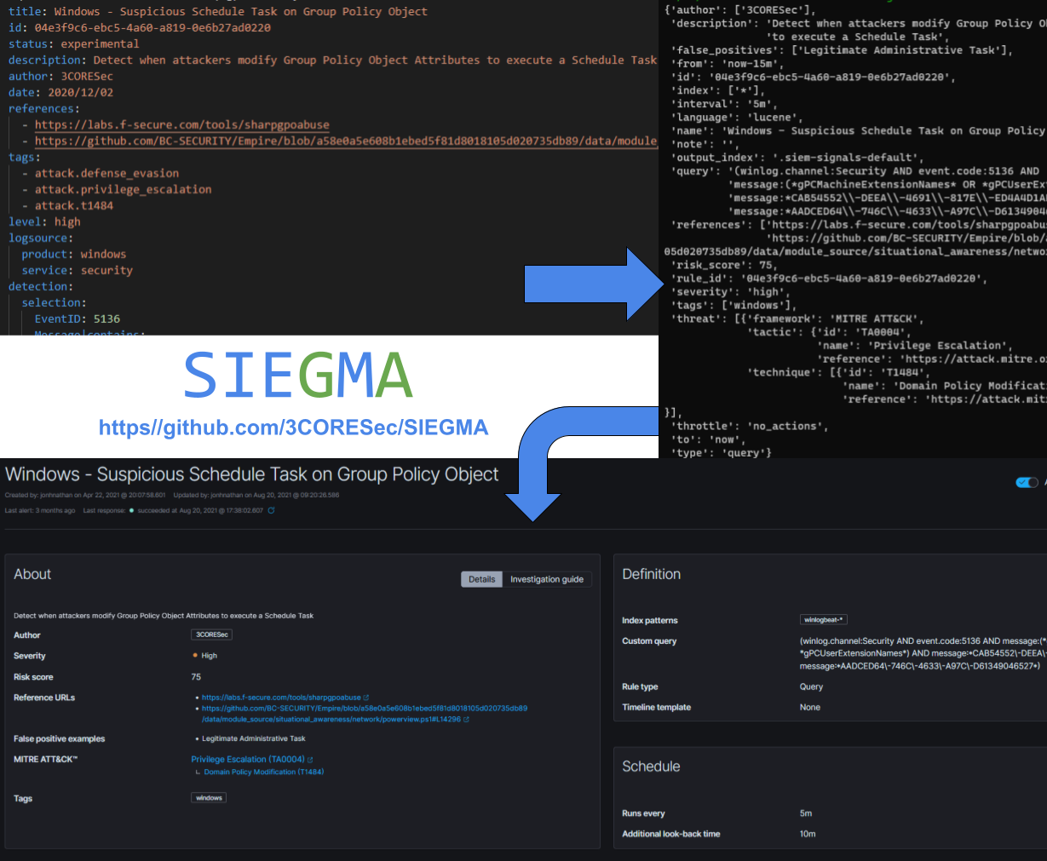Click the windows tag badge
The height and width of the screenshot is (861, 1047).
209,798
